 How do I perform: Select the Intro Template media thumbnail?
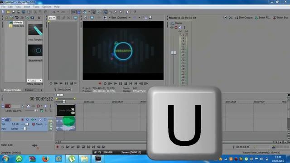click(35, 29)
